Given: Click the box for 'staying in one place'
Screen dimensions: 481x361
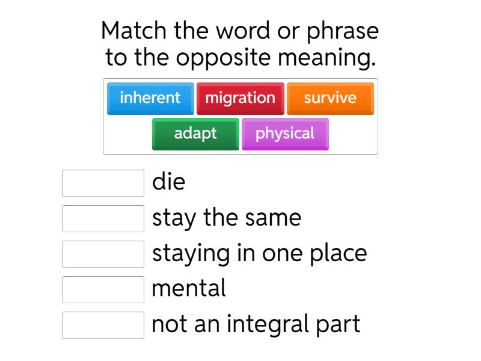Looking at the screenshot, I should coord(103,254).
